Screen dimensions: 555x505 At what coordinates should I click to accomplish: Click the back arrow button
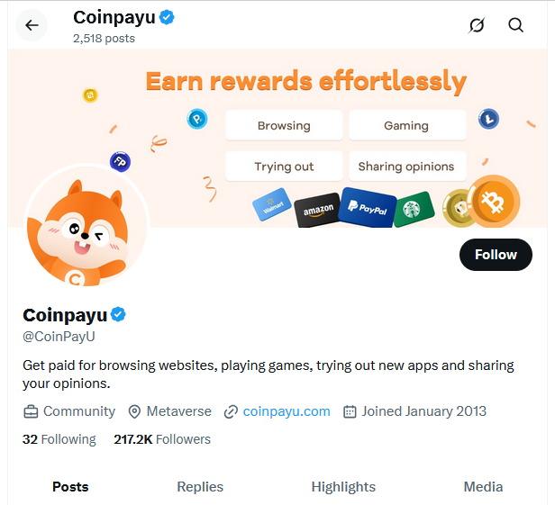[x=32, y=25]
